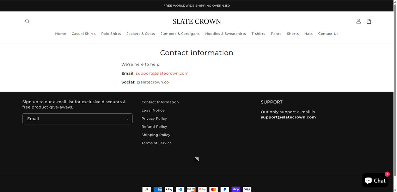Open the Shorts category
This screenshot has width=397, height=192.
[293, 34]
